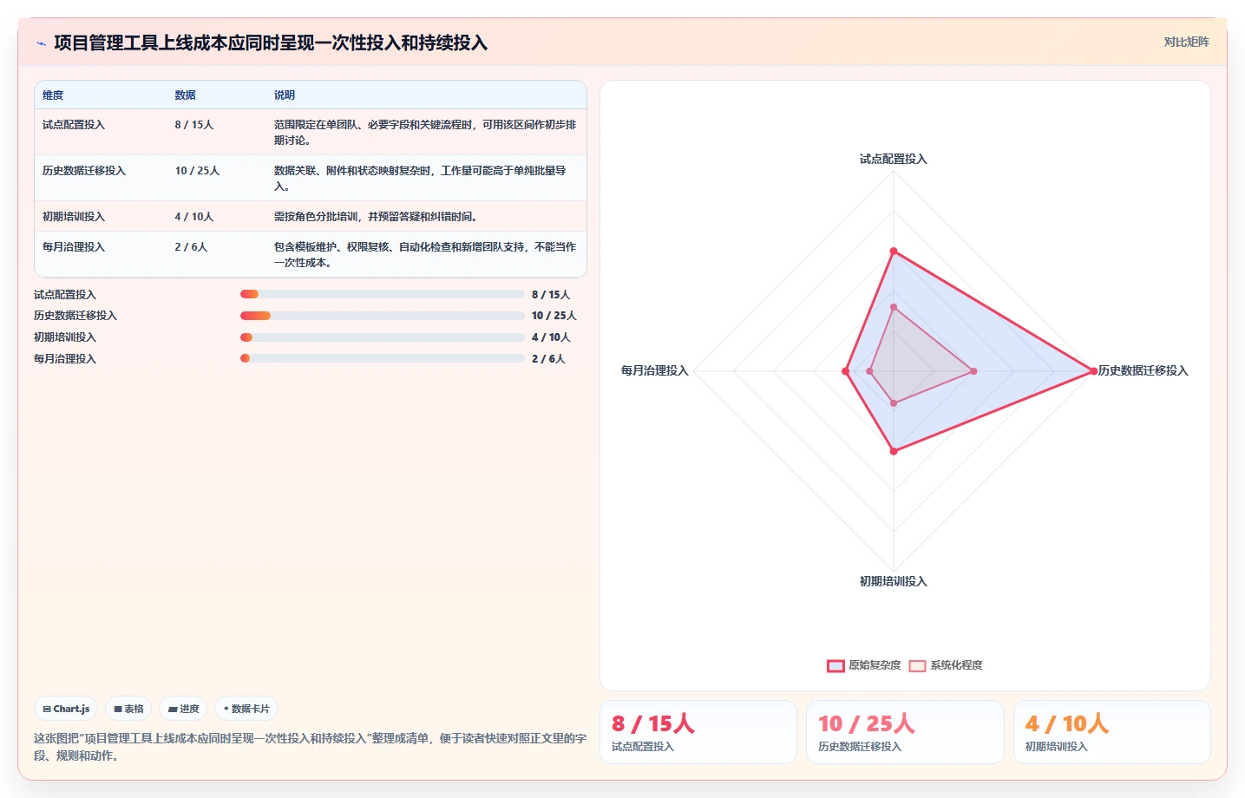Click the 维度 column header
This screenshot has height=798, width=1245.
53,95
